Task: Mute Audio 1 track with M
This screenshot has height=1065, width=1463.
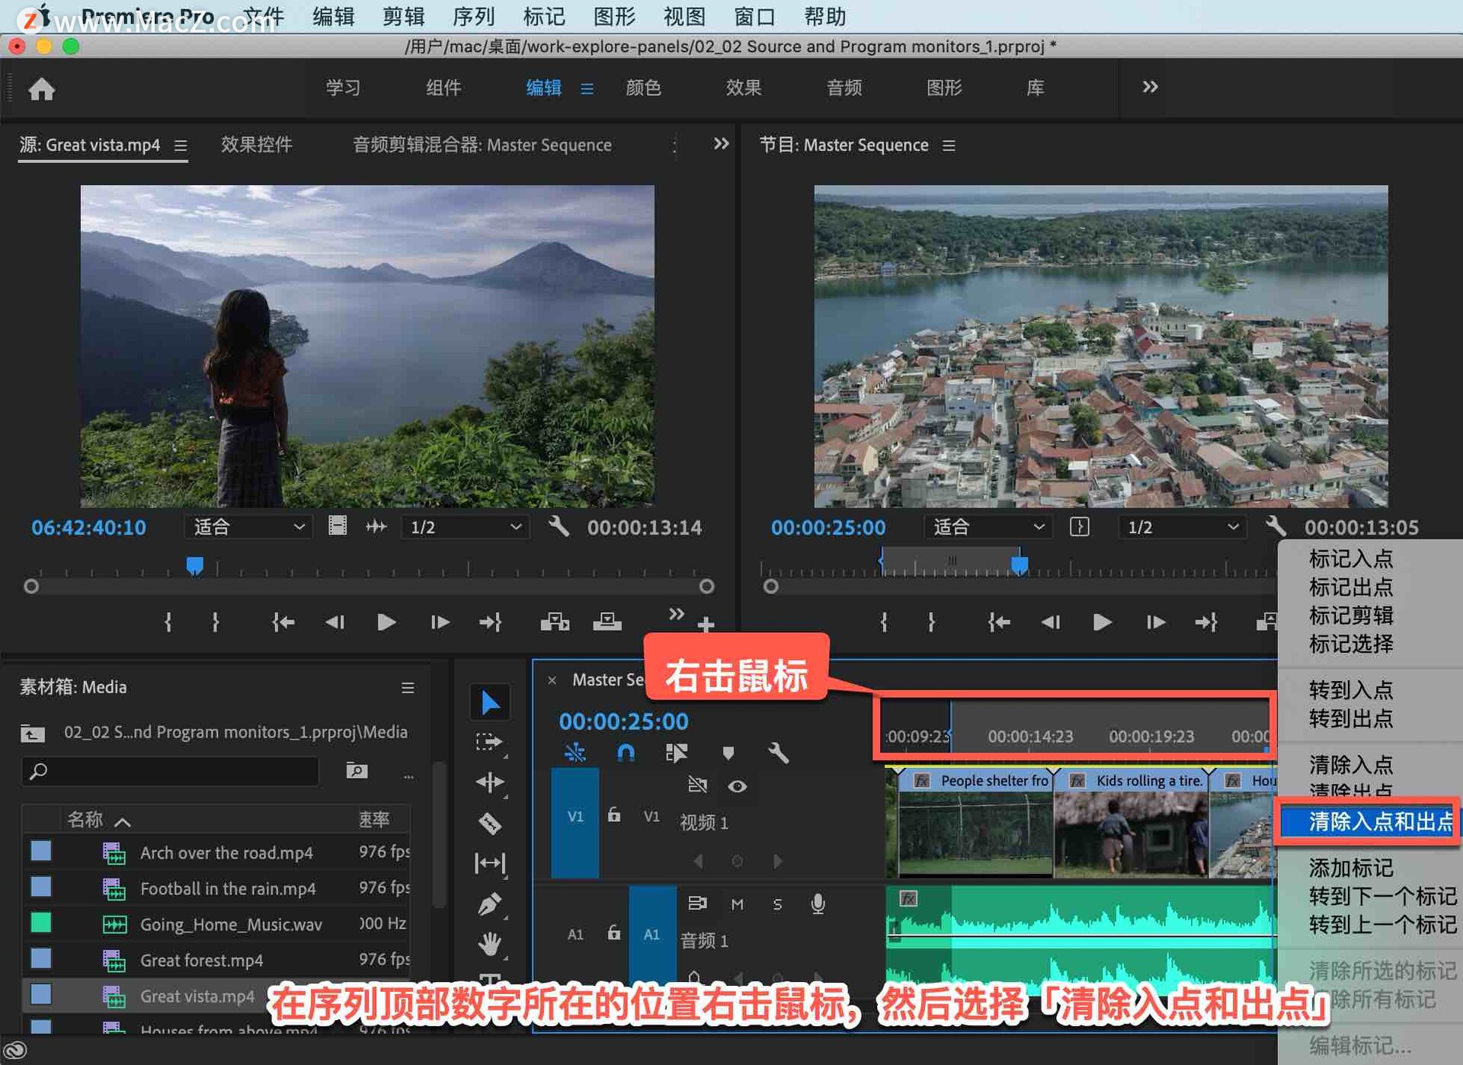Action: coord(737,904)
